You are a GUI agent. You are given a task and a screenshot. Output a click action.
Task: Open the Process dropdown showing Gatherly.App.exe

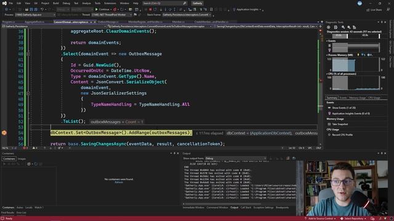[35, 15]
